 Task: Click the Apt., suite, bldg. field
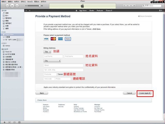(63, 70)
